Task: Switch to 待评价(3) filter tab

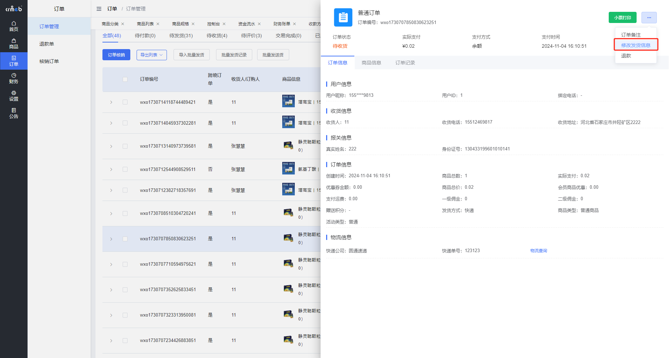Action: click(x=251, y=36)
